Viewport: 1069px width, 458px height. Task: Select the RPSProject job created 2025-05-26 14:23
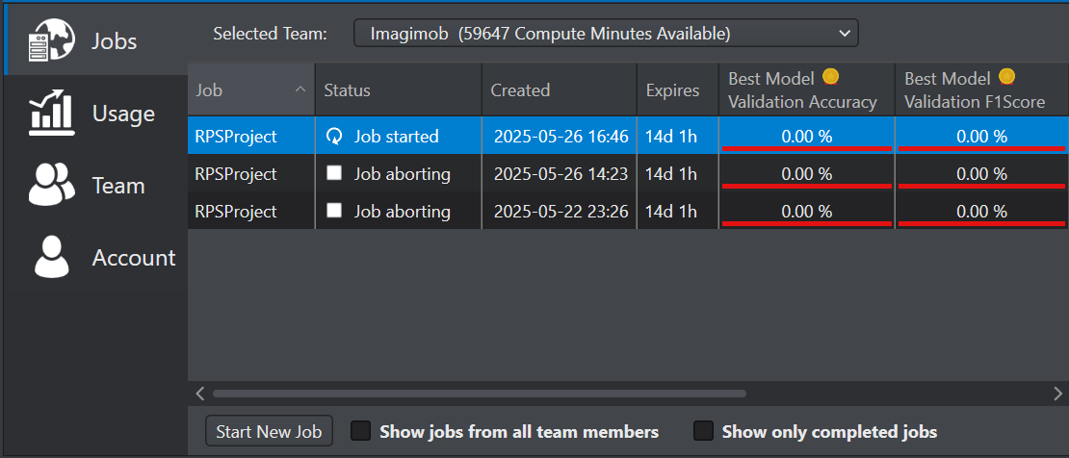pos(628,174)
